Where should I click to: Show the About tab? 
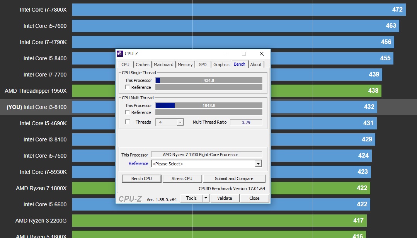coord(256,65)
